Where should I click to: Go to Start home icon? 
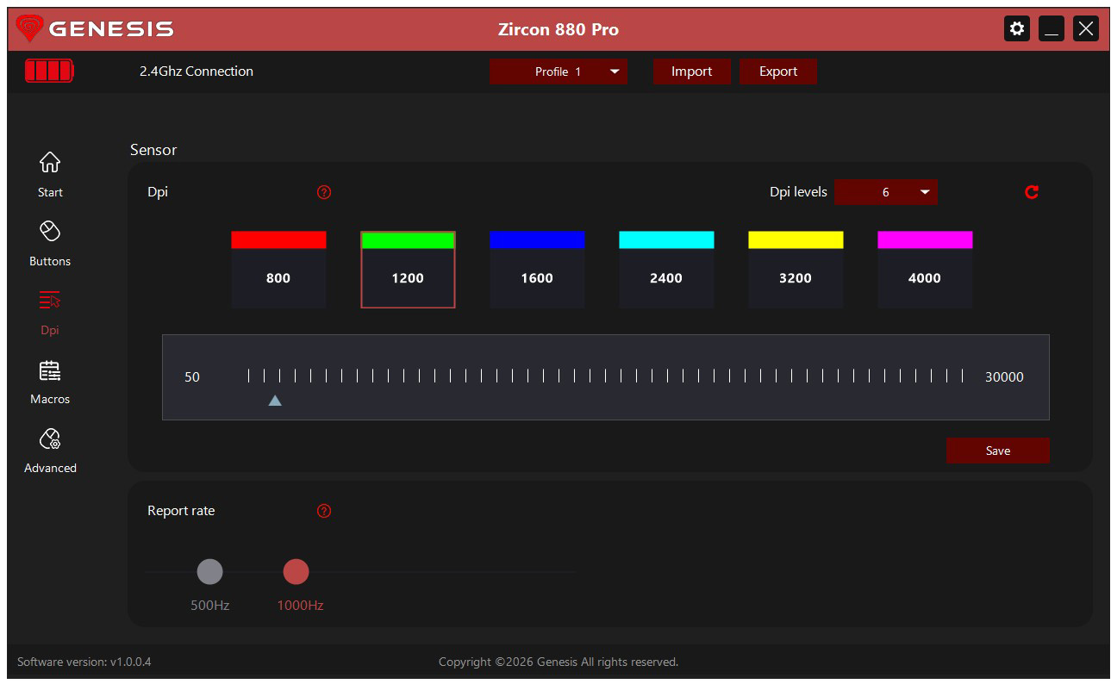[x=50, y=162]
